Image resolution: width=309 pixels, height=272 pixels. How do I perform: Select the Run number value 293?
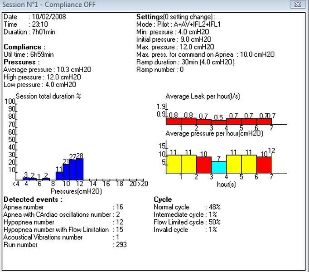[x=121, y=245]
